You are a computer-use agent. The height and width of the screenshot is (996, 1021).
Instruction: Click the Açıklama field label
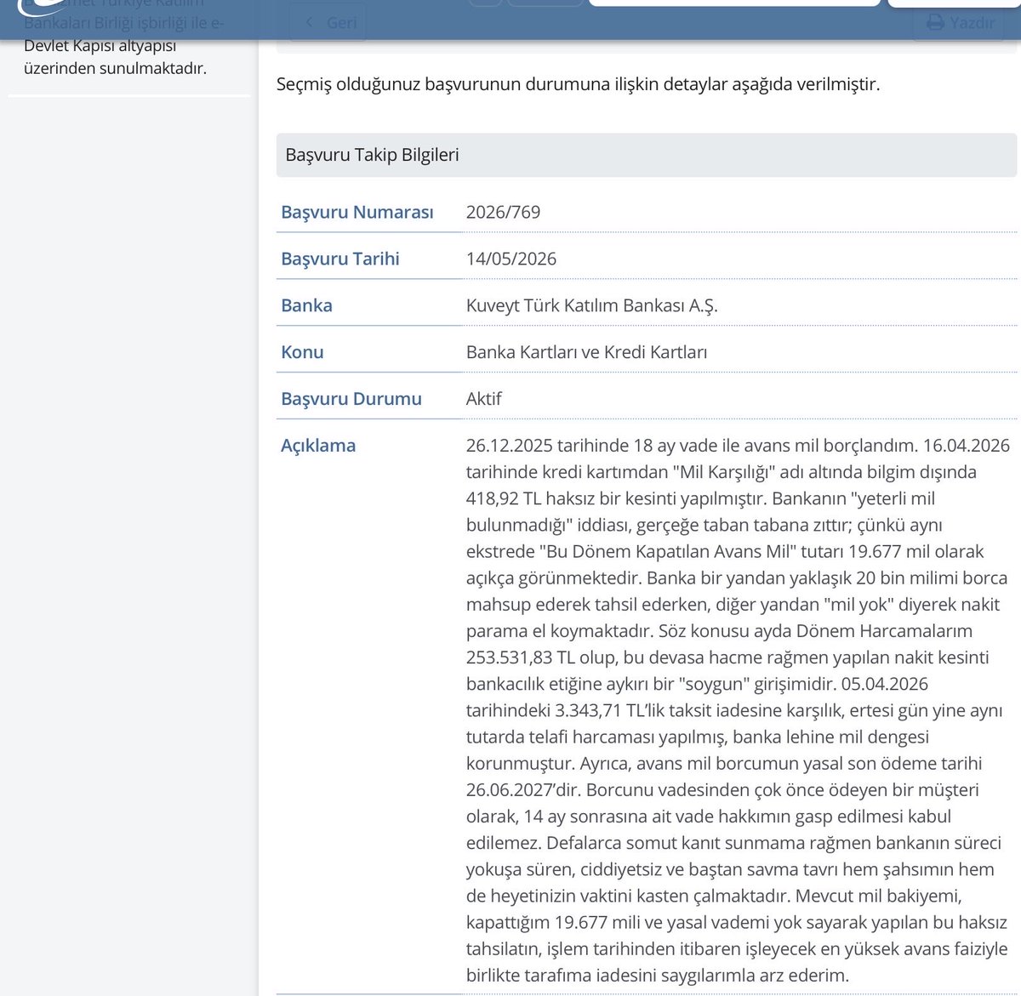pos(318,446)
